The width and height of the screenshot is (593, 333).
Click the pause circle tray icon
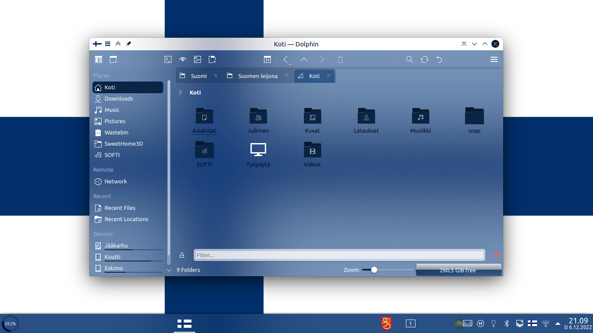click(x=481, y=323)
